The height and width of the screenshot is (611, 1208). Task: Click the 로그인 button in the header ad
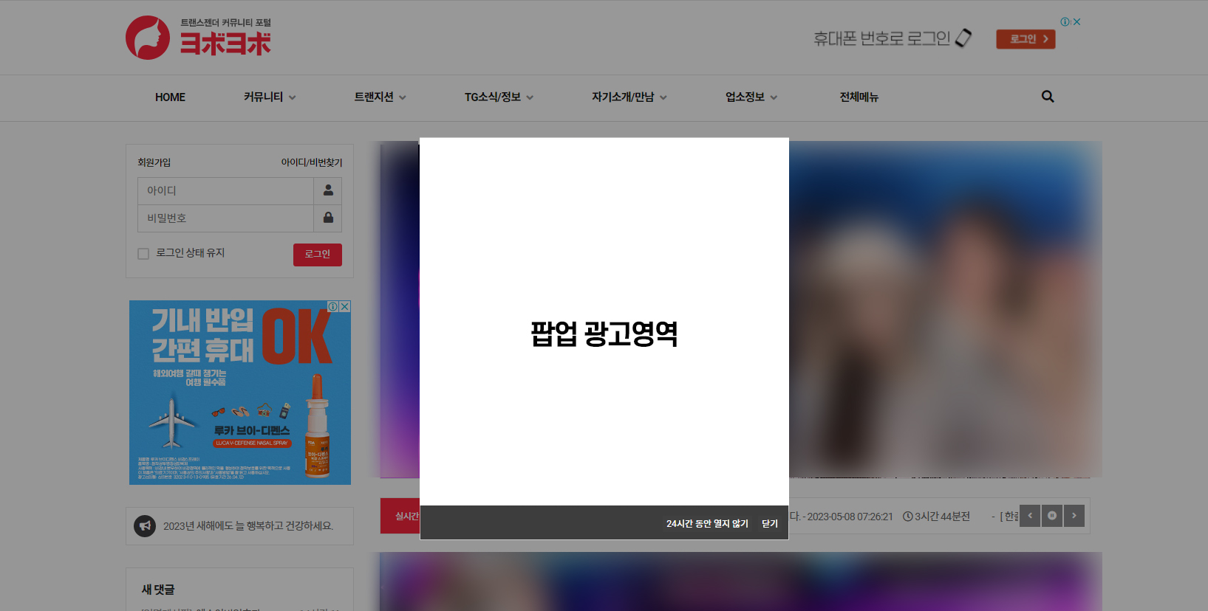pos(1026,39)
